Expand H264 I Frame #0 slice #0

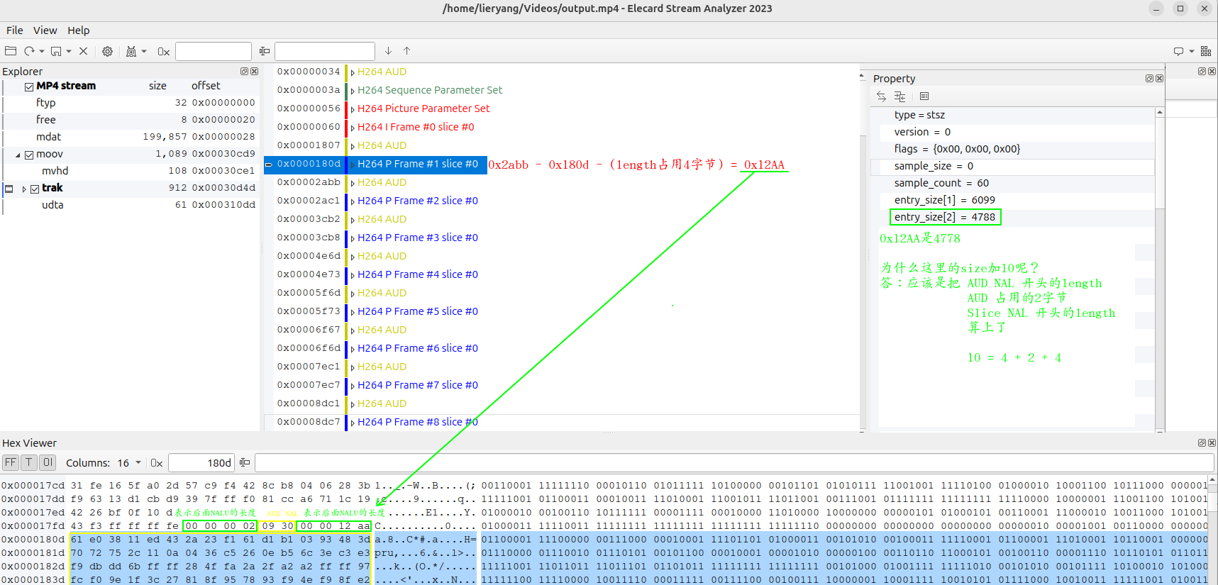coord(353,128)
